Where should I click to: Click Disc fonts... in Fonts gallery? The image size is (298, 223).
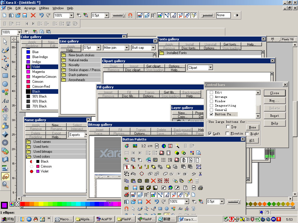coord(189,48)
